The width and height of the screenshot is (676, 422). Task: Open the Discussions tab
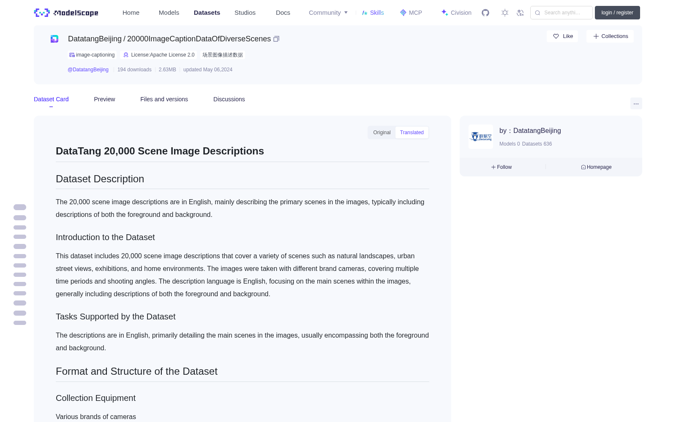pyautogui.click(x=229, y=99)
